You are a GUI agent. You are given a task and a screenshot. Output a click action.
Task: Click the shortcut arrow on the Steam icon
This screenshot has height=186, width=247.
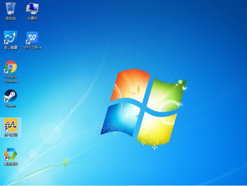6,100
